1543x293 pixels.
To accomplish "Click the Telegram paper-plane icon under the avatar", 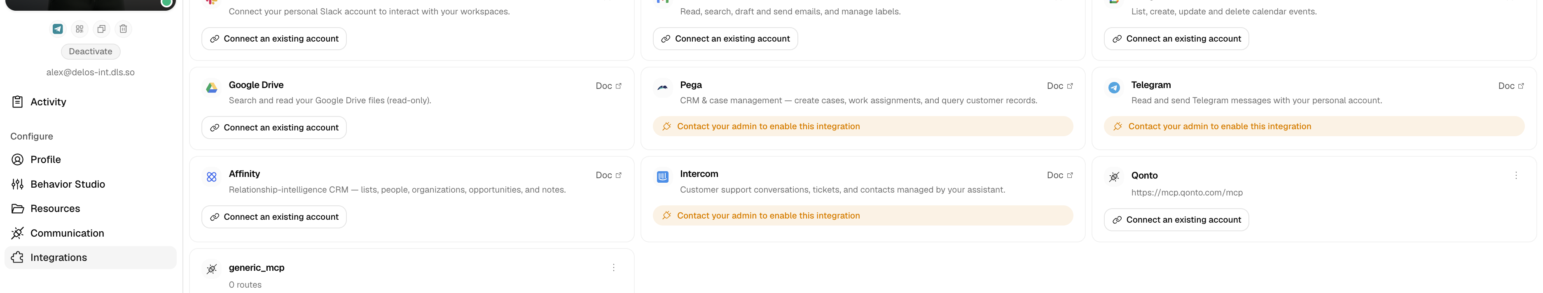I will tap(58, 29).
